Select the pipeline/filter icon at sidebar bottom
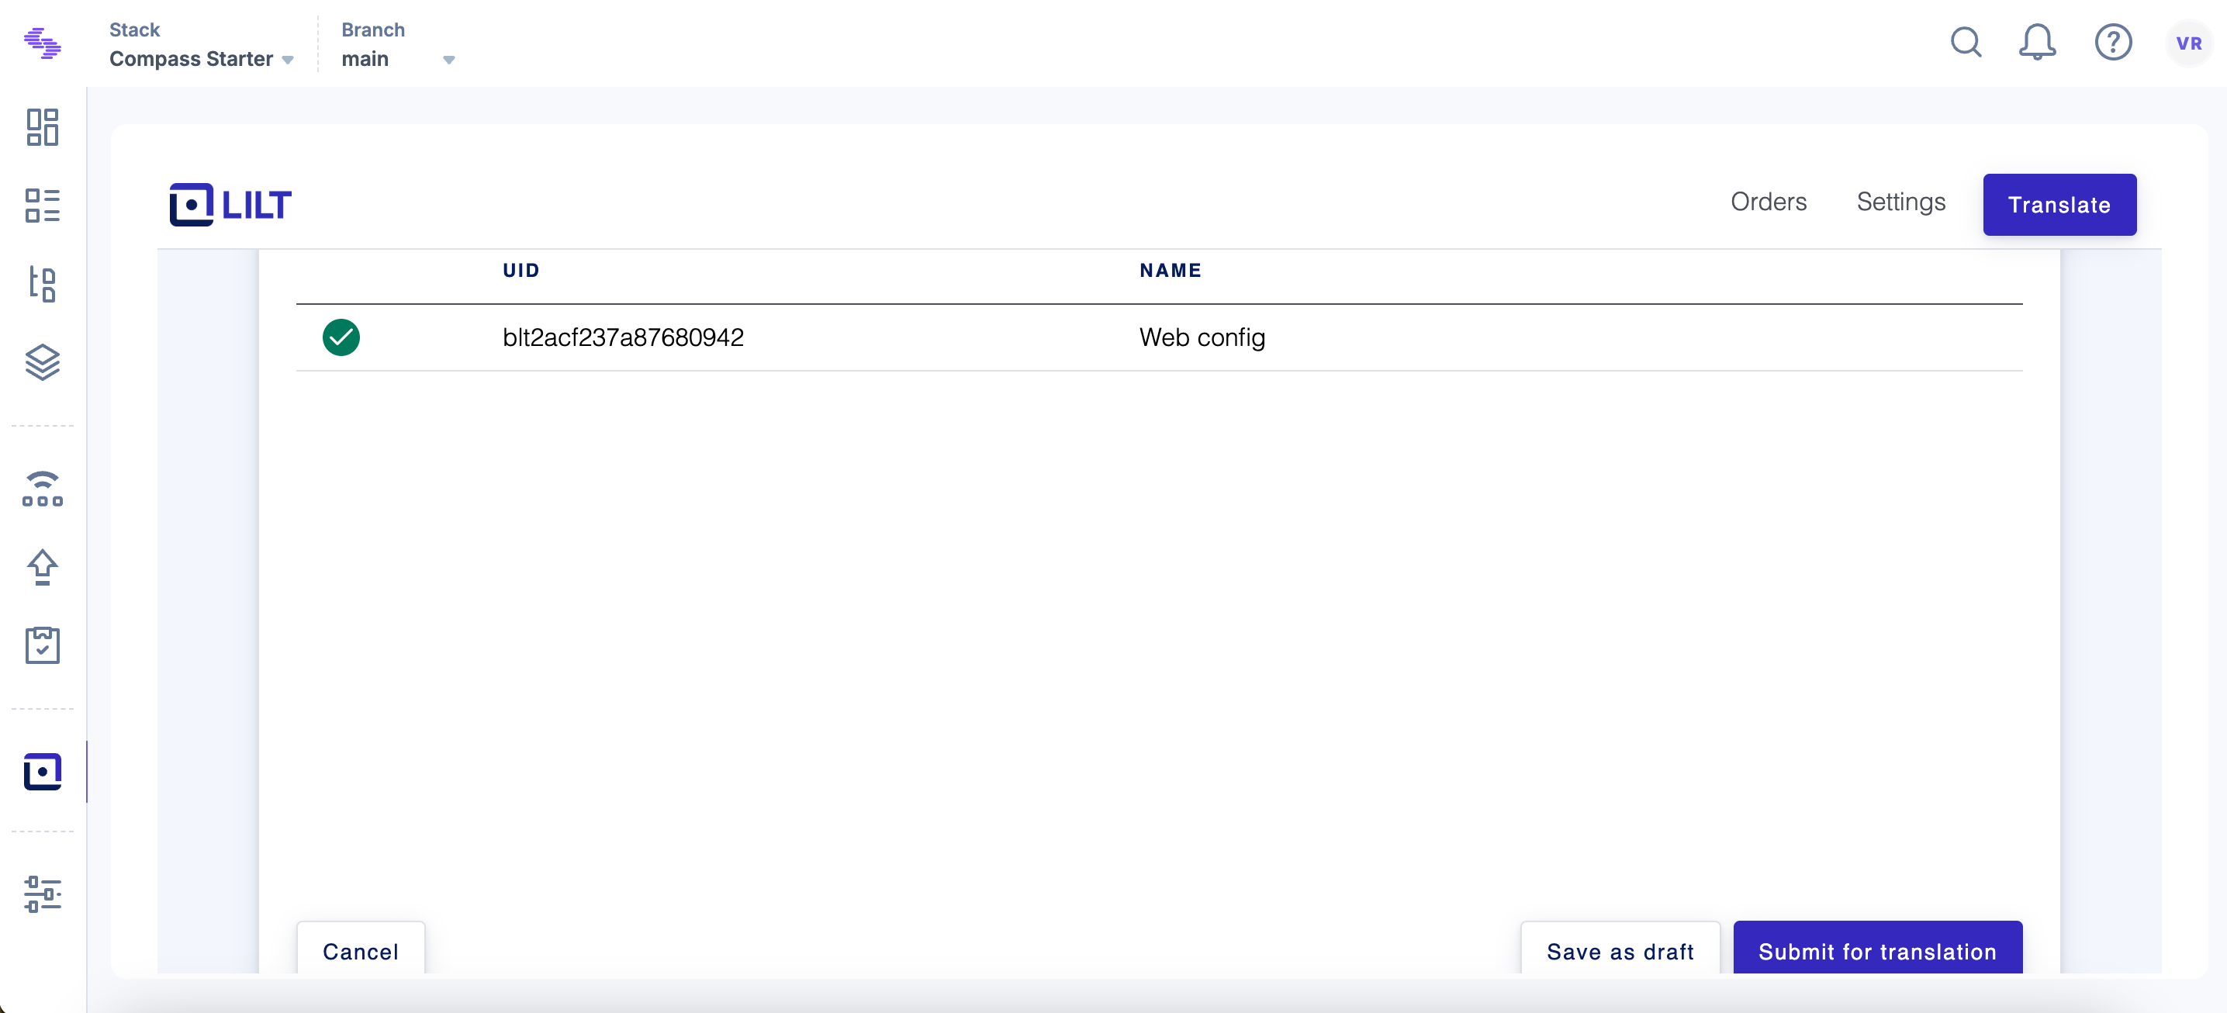This screenshot has width=2227, height=1013. click(x=43, y=894)
